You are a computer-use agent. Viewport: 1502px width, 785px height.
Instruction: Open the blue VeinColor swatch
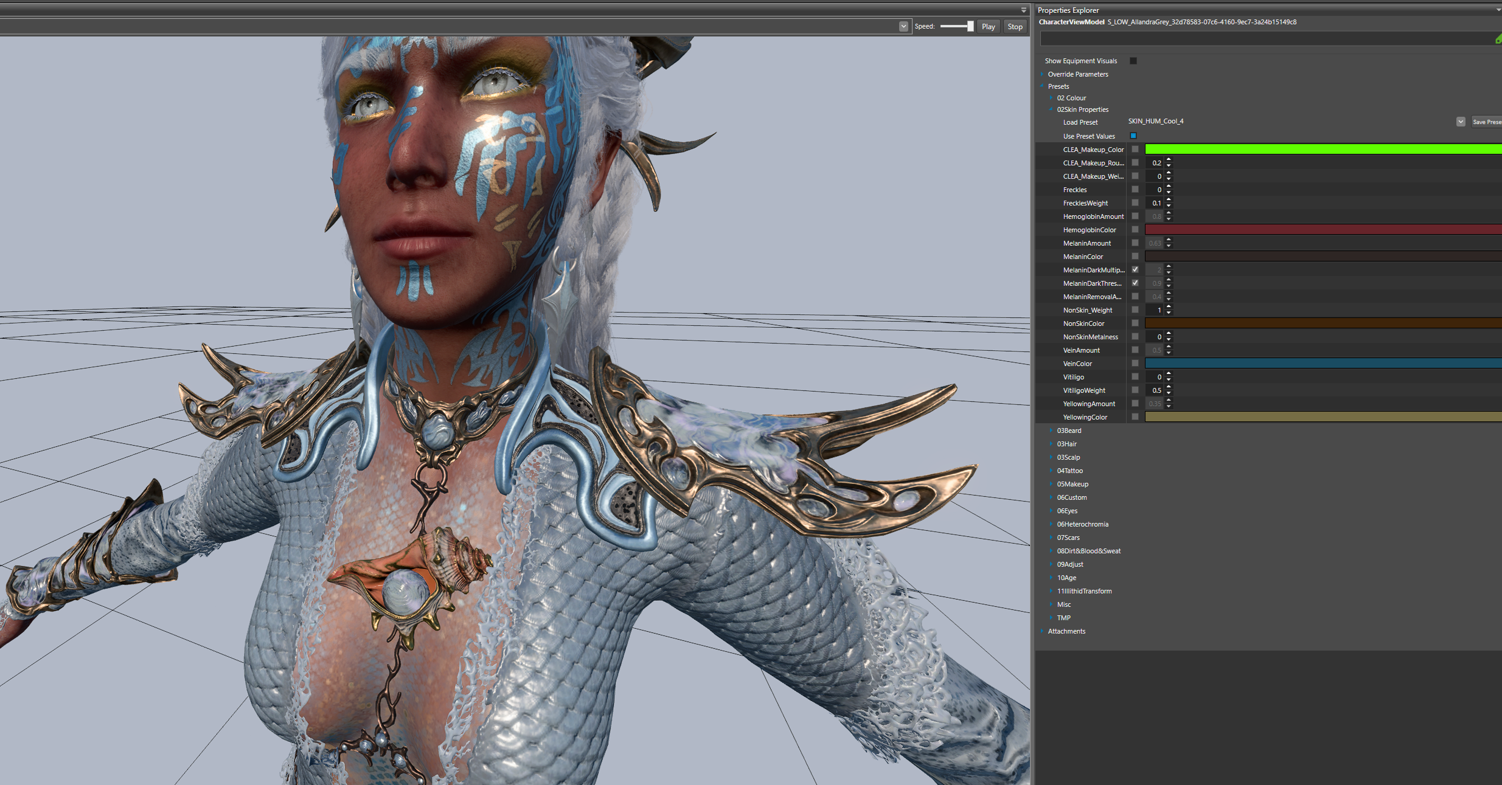point(1324,363)
